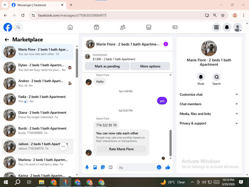
Task: Click back arrow beside Marketplace heading
Action: point(7,39)
